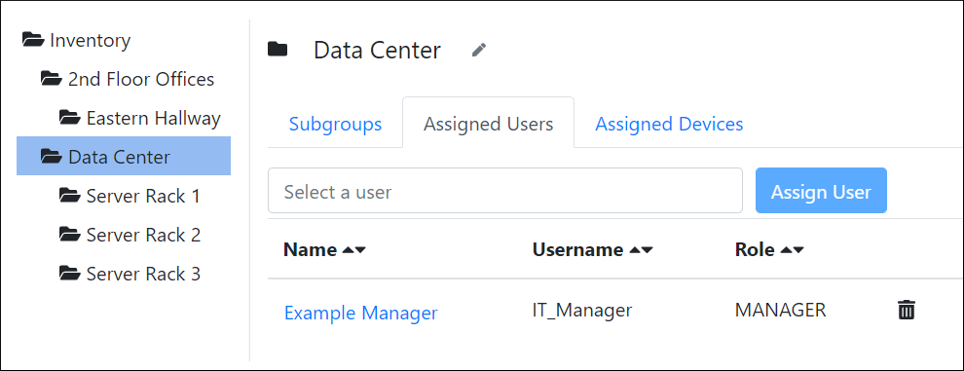Delete Example Manager with the trash icon

907,310
